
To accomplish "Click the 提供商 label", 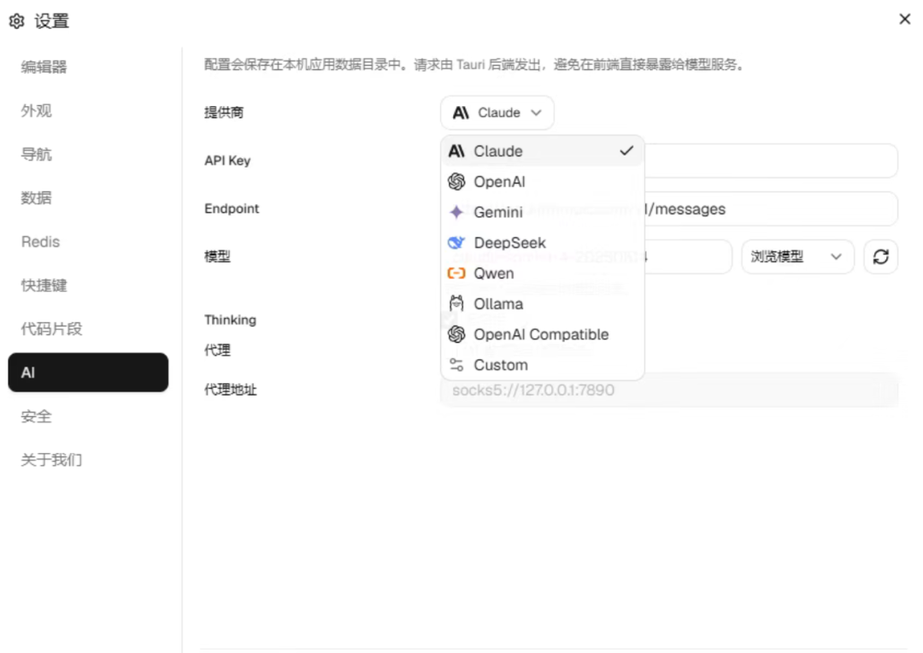I will coord(224,113).
